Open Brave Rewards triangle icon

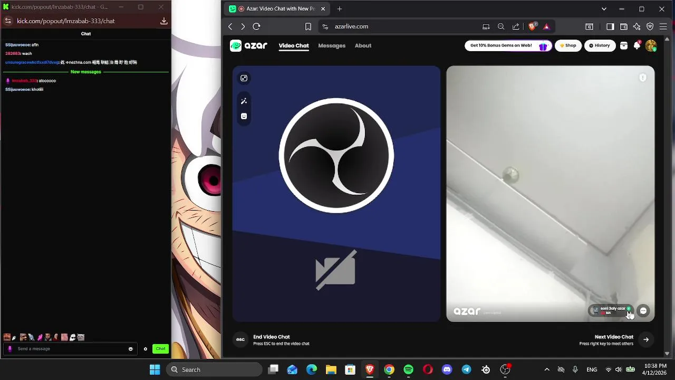(x=546, y=26)
